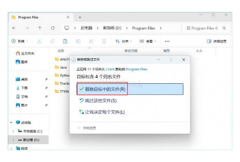
Task: Toggle the 详细信息 details pane
Action: (x=217, y=41)
